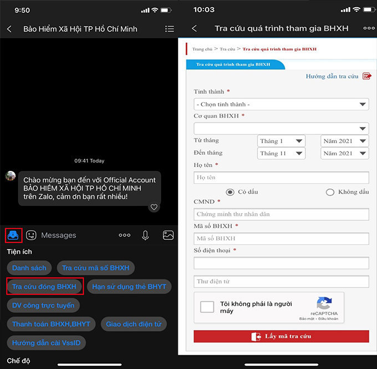Image resolution: width=377 pixels, height=369 pixels.
Task: Tap Tra cứu mã số BHXH chip
Action: click(x=96, y=268)
